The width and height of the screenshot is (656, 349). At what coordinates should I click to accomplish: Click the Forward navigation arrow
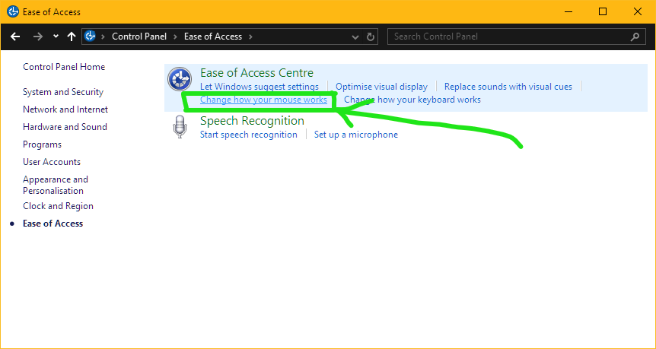pos(38,36)
